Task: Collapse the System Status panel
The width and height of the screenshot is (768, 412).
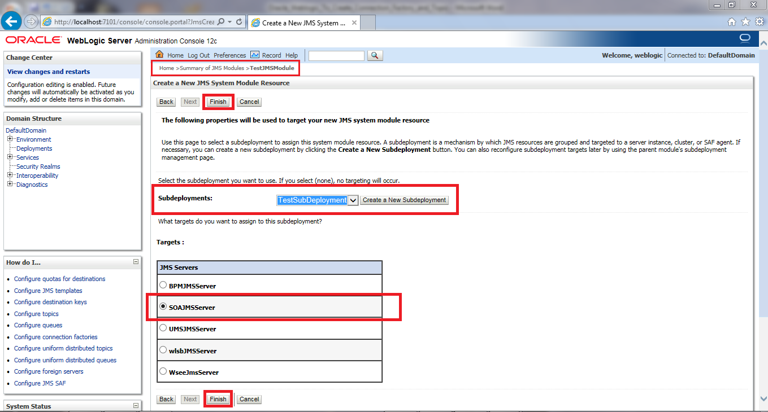Action: coord(136,405)
